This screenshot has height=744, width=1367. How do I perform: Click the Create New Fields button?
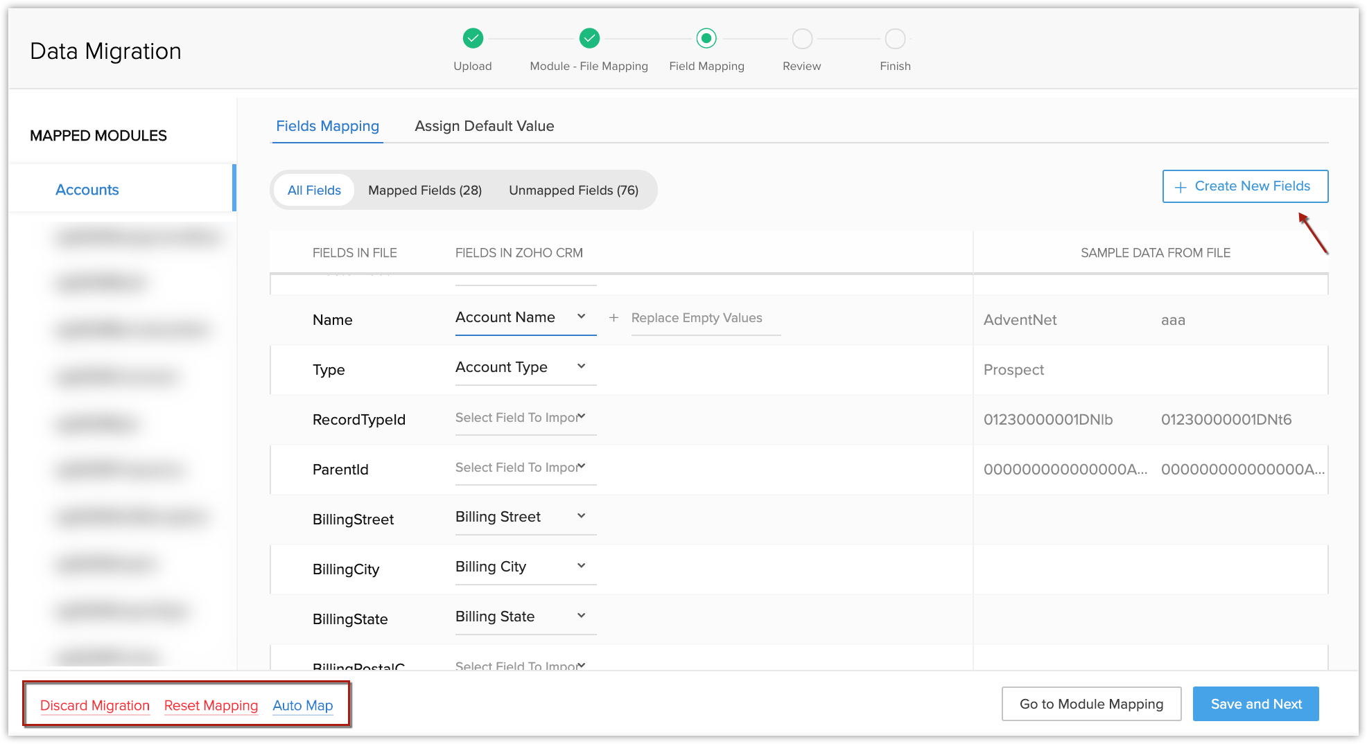click(x=1244, y=186)
